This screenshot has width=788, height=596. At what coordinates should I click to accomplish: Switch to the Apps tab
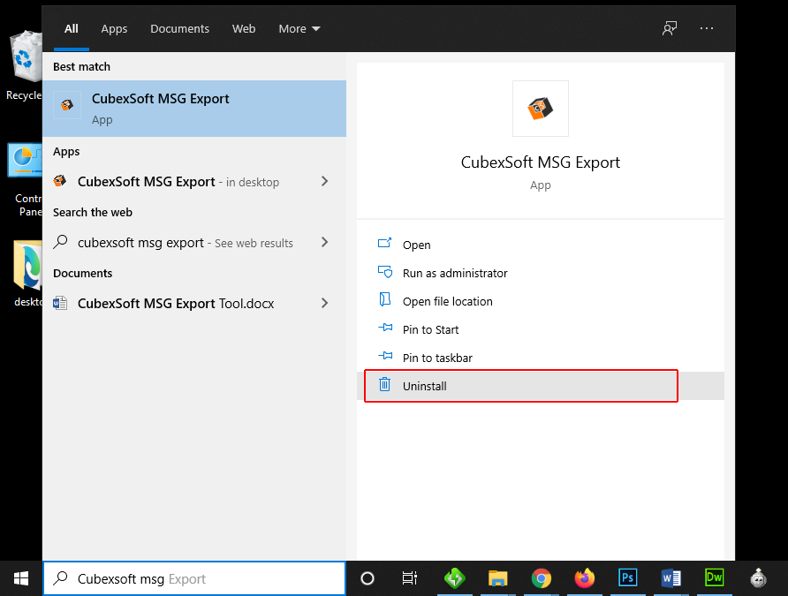[114, 28]
